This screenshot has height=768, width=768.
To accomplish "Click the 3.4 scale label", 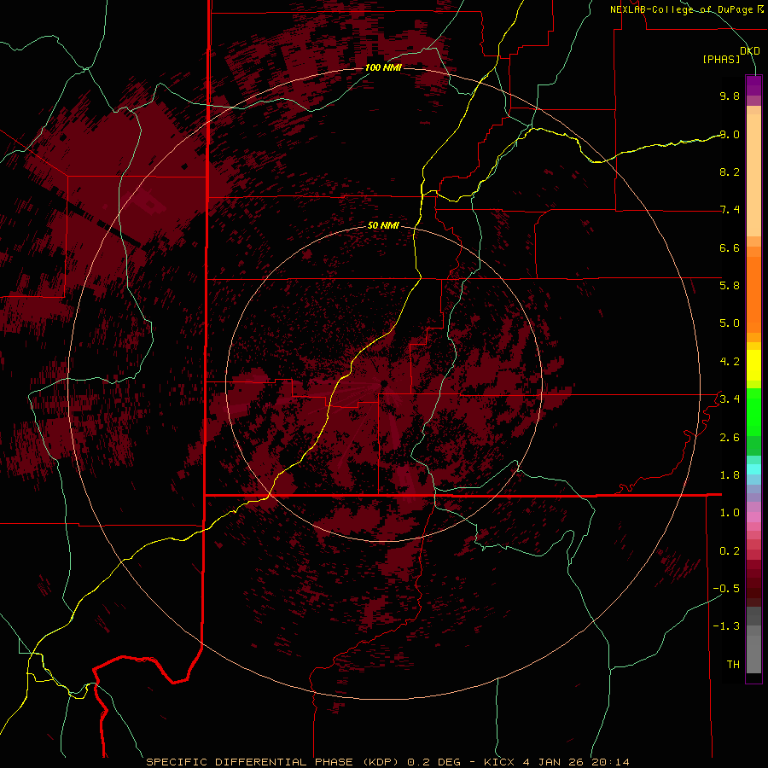I will [x=730, y=399].
